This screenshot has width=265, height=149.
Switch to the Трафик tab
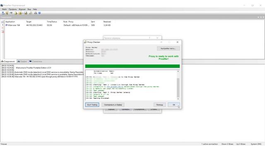pos(22,61)
